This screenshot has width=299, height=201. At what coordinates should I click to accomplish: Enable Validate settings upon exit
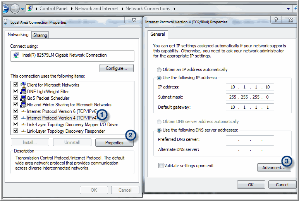pos(161,166)
